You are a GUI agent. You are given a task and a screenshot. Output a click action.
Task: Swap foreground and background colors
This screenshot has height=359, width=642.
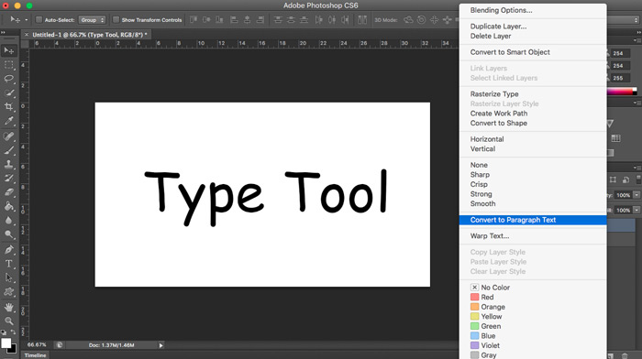click(x=14, y=332)
